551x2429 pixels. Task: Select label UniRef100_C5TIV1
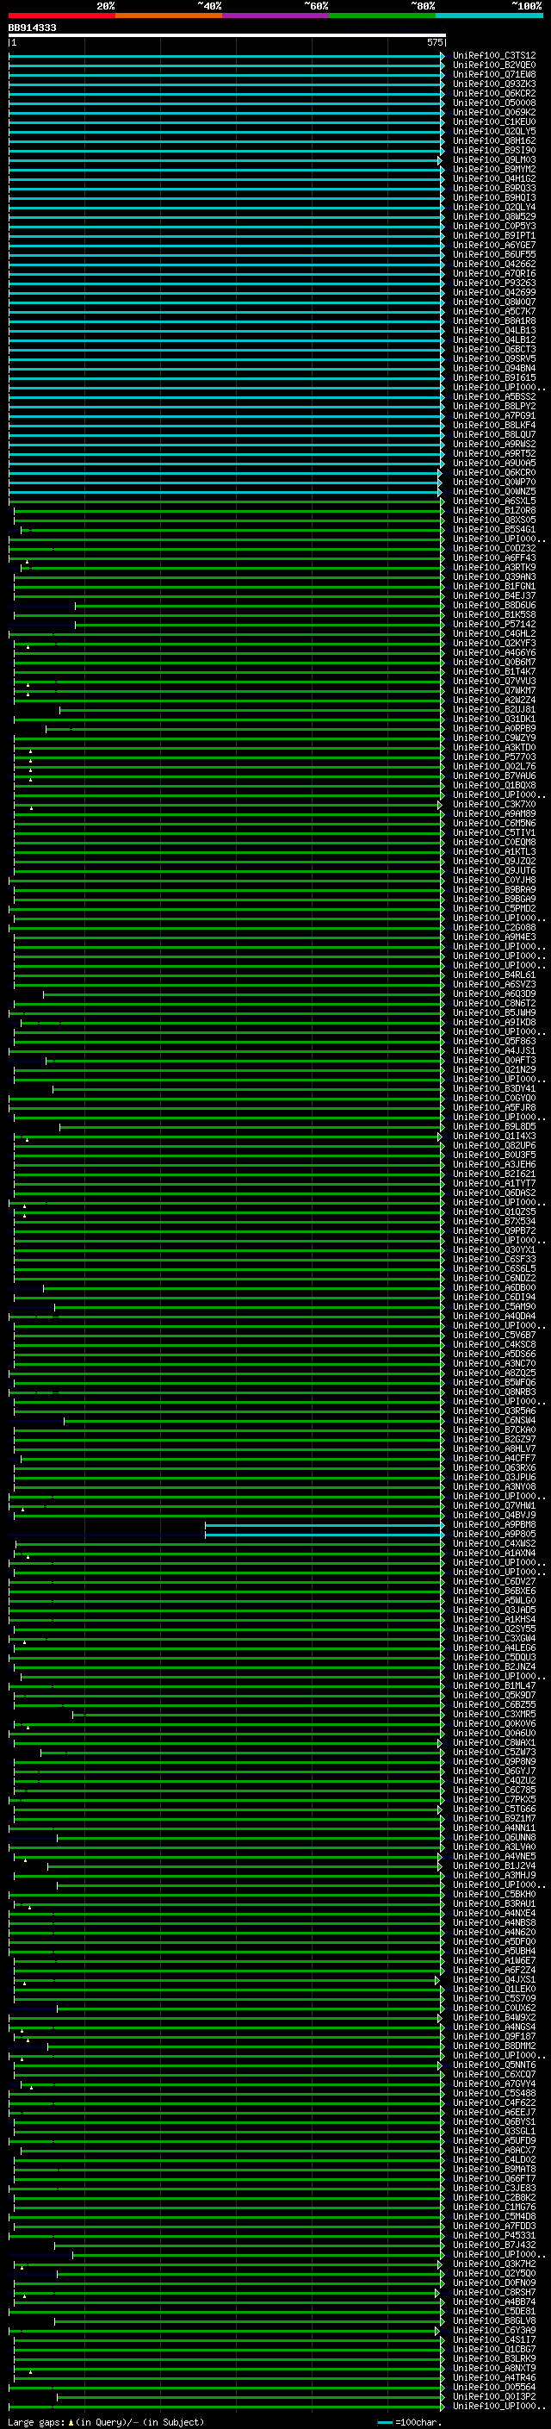coord(494,832)
